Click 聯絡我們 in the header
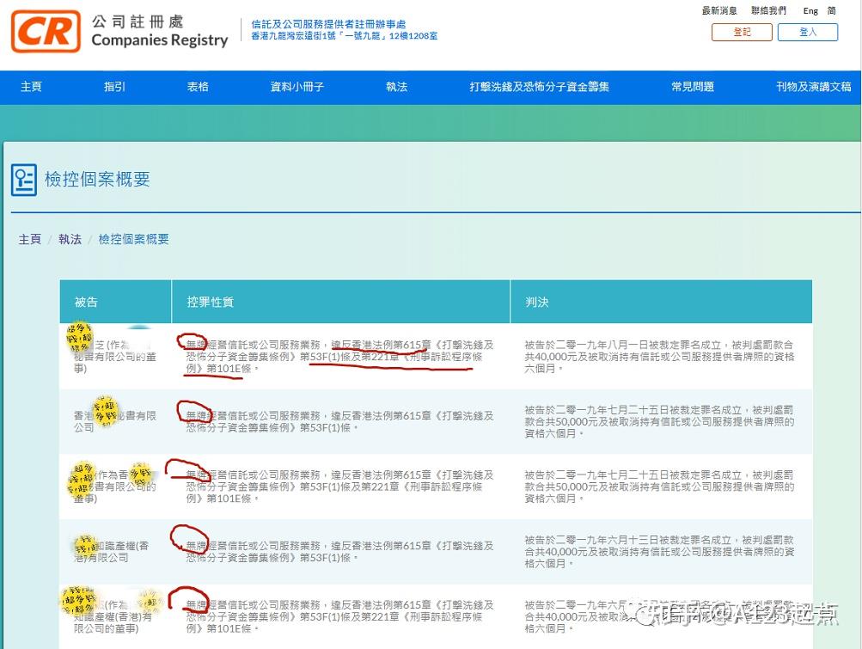The height and width of the screenshot is (649, 862). point(769,10)
